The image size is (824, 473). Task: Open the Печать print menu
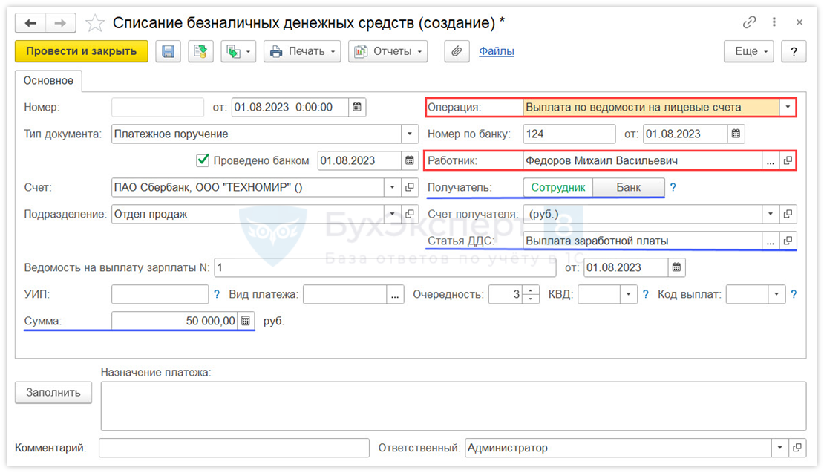[x=302, y=51]
